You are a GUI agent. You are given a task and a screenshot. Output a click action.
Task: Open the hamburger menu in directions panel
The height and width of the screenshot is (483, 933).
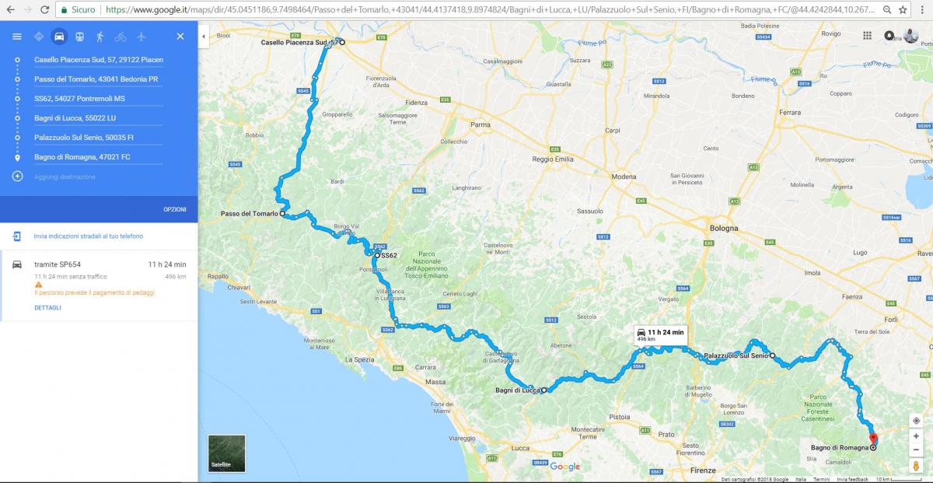click(17, 37)
